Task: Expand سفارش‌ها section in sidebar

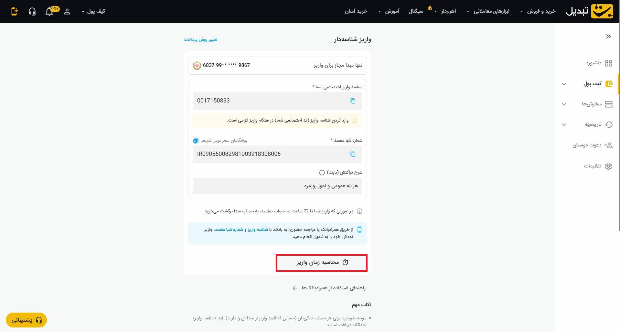Action: pyautogui.click(x=564, y=104)
